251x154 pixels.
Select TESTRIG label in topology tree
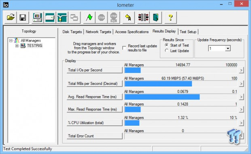coord(35,46)
